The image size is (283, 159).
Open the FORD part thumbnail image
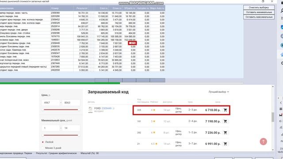(90, 110)
